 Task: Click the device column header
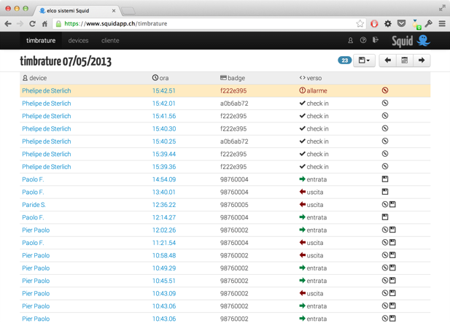point(35,78)
